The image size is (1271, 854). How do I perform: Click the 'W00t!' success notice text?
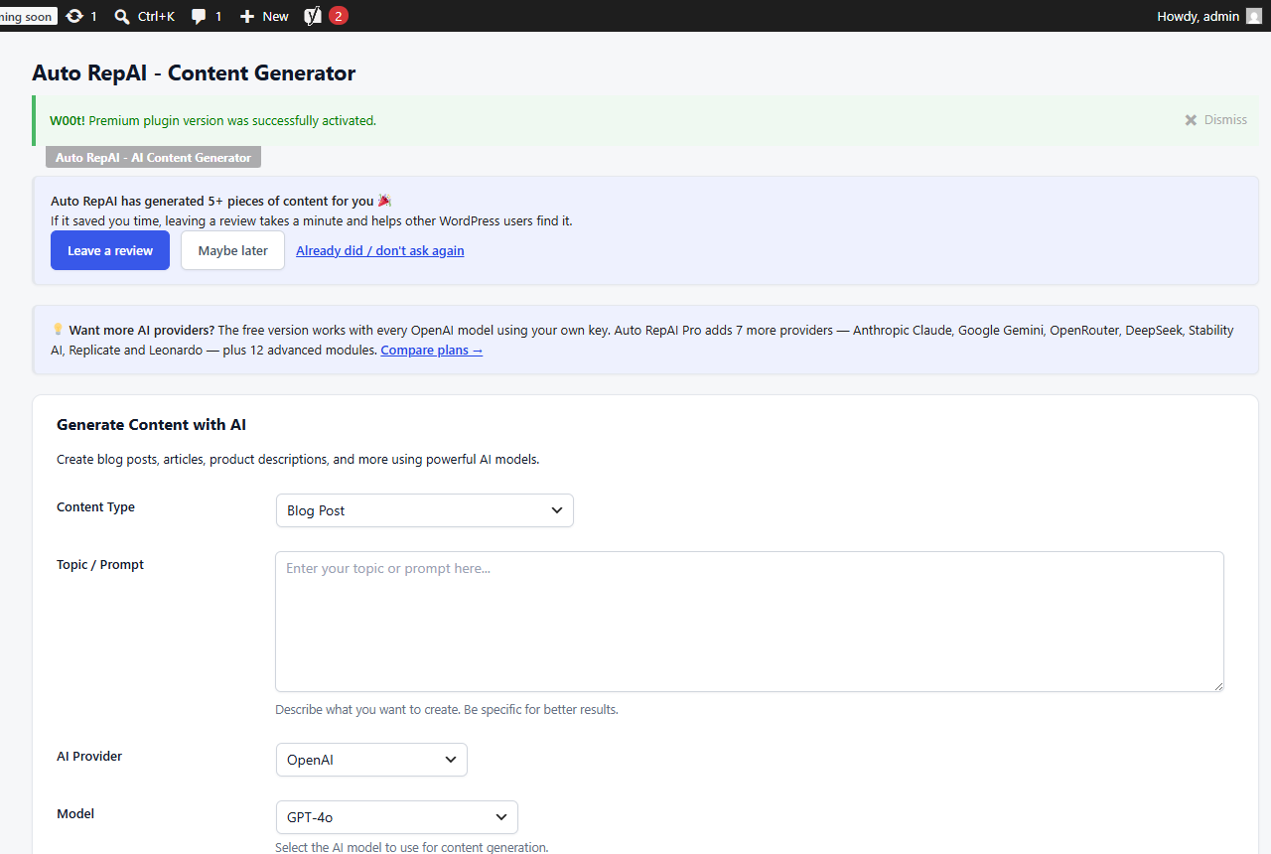[68, 120]
